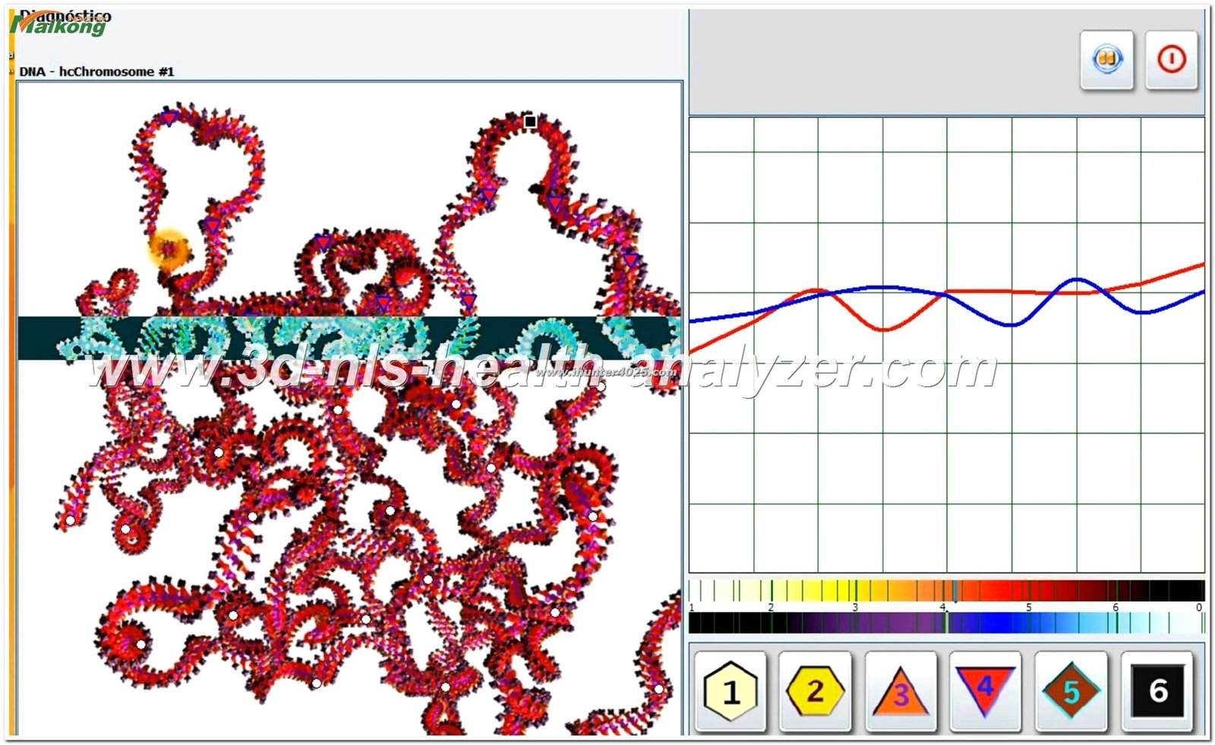1215x745 pixels.
Task: Select the yellow hexagon level 2 button
Action: 815,691
